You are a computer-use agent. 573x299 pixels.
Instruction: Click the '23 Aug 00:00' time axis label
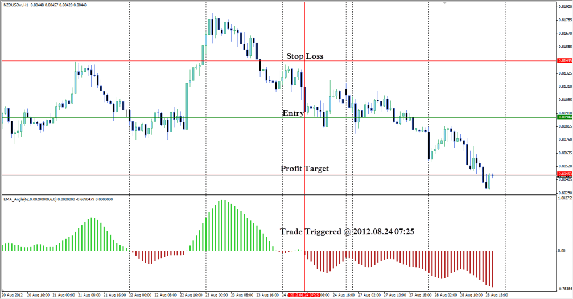pos(217,295)
